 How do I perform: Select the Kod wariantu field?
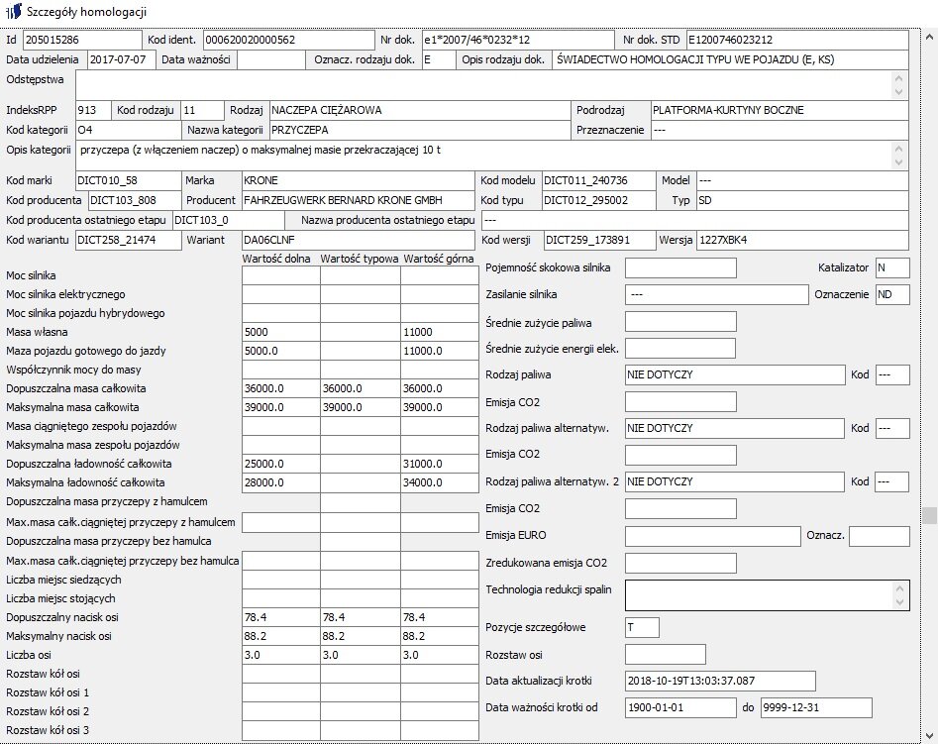pos(128,240)
